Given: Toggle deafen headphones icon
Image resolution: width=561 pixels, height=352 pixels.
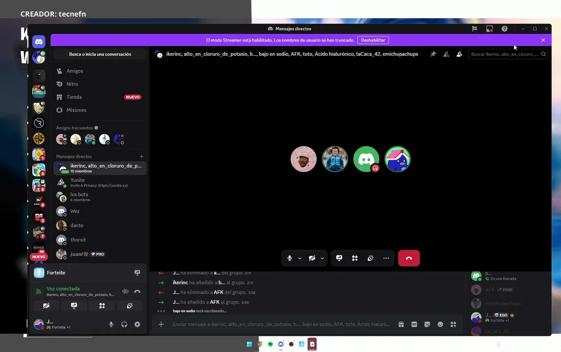Looking at the screenshot, I should tap(124, 325).
